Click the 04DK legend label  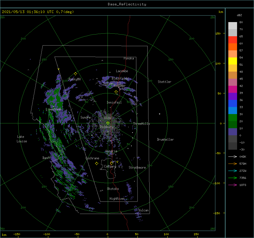coord(243,156)
